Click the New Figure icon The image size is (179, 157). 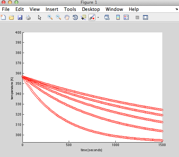click(3, 17)
